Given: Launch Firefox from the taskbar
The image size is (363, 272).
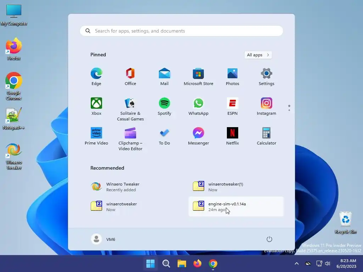Looking at the screenshot, I should pos(197,263).
